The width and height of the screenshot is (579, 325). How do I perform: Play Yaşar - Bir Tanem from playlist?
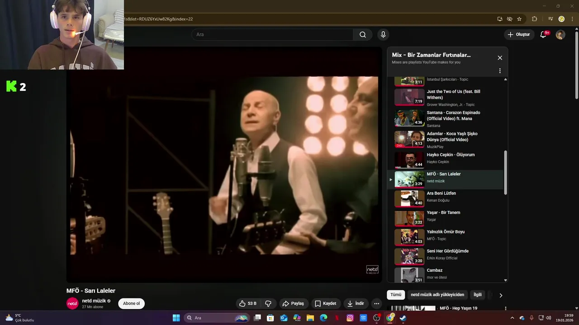click(446, 218)
